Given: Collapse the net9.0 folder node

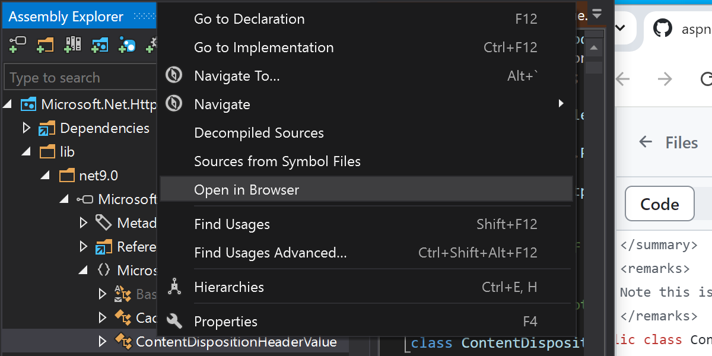Looking at the screenshot, I should point(45,175).
